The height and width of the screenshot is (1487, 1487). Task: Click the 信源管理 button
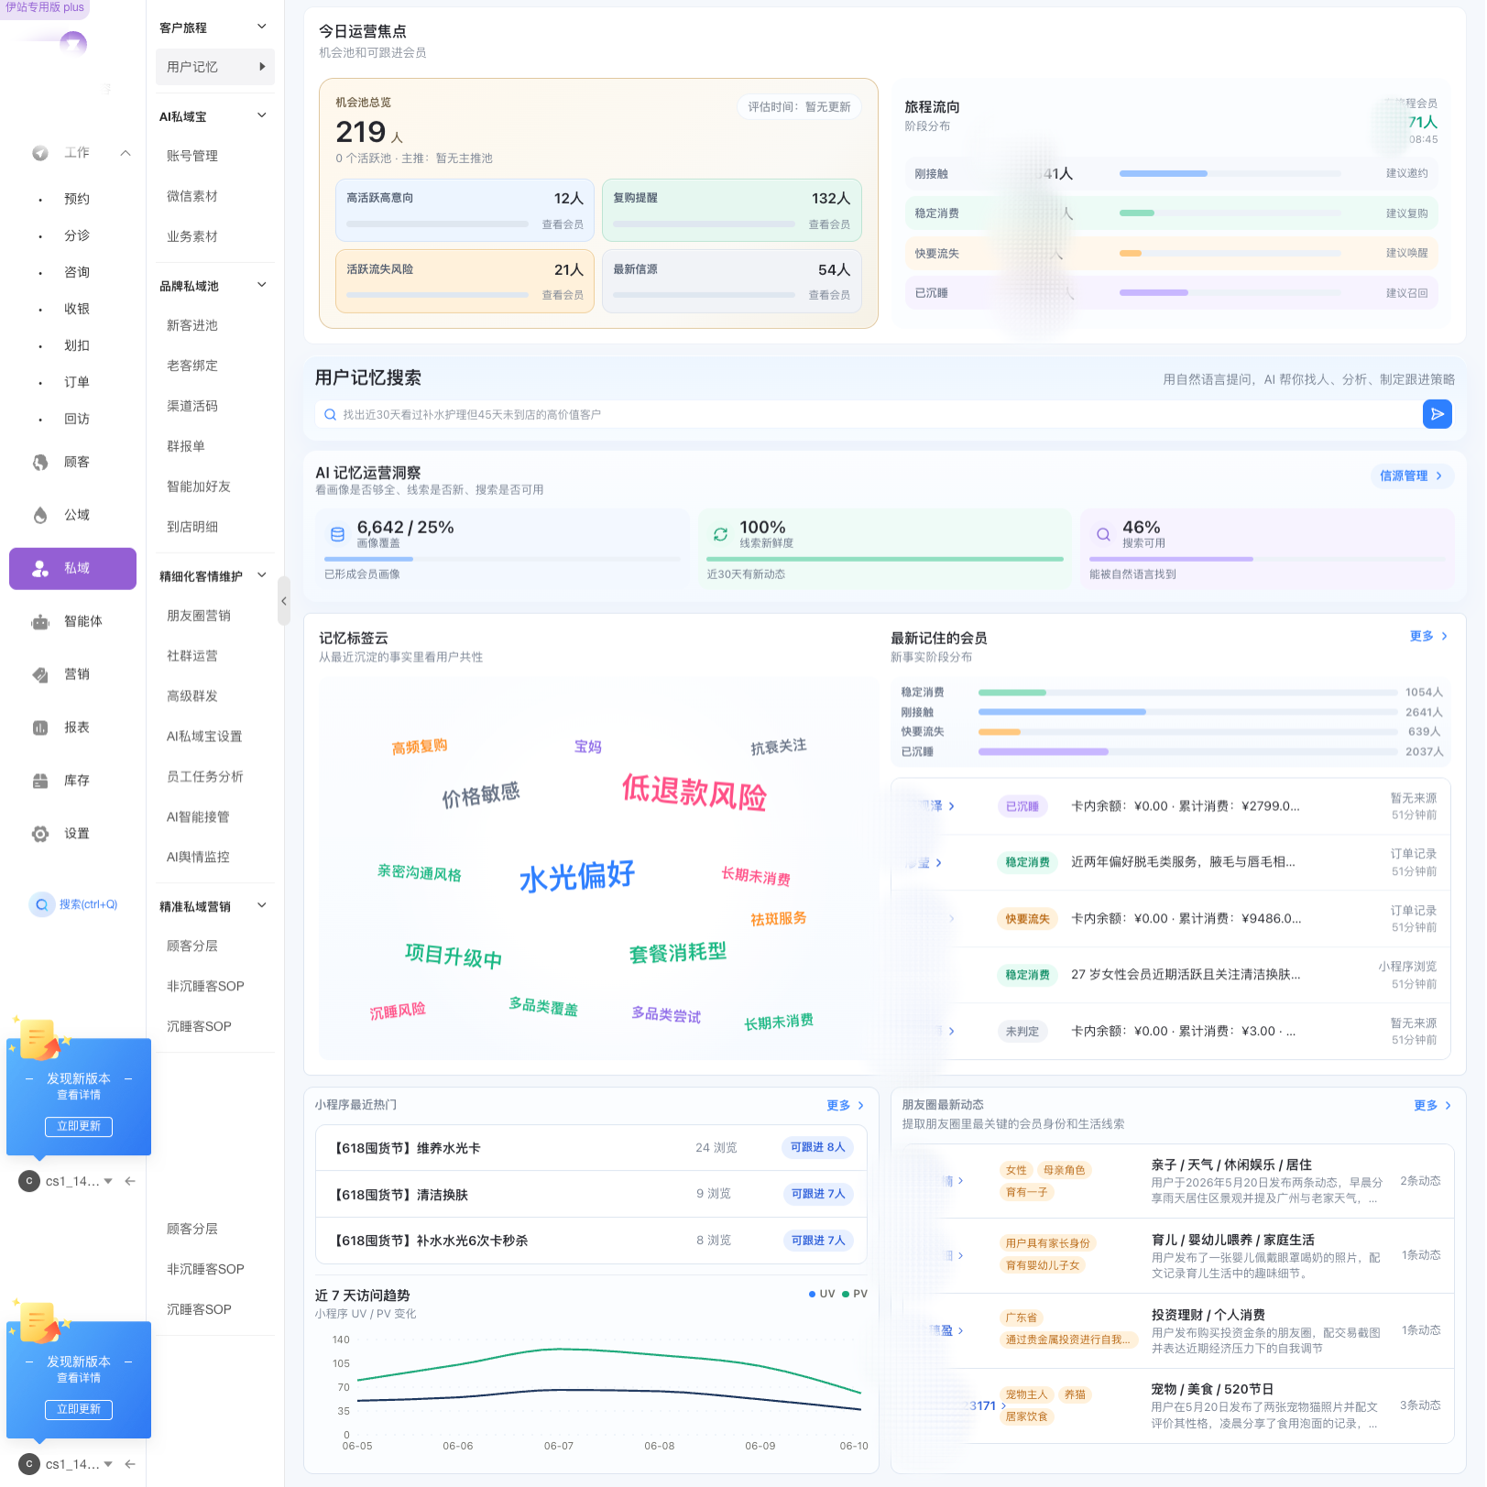click(x=1411, y=476)
